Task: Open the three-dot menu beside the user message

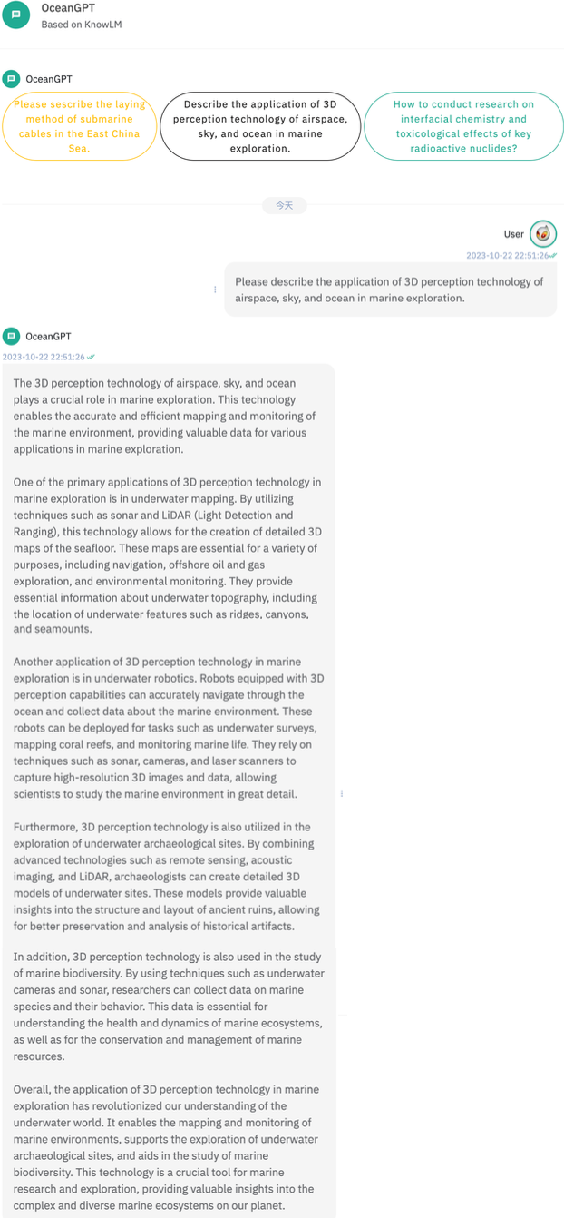Action: [x=215, y=290]
